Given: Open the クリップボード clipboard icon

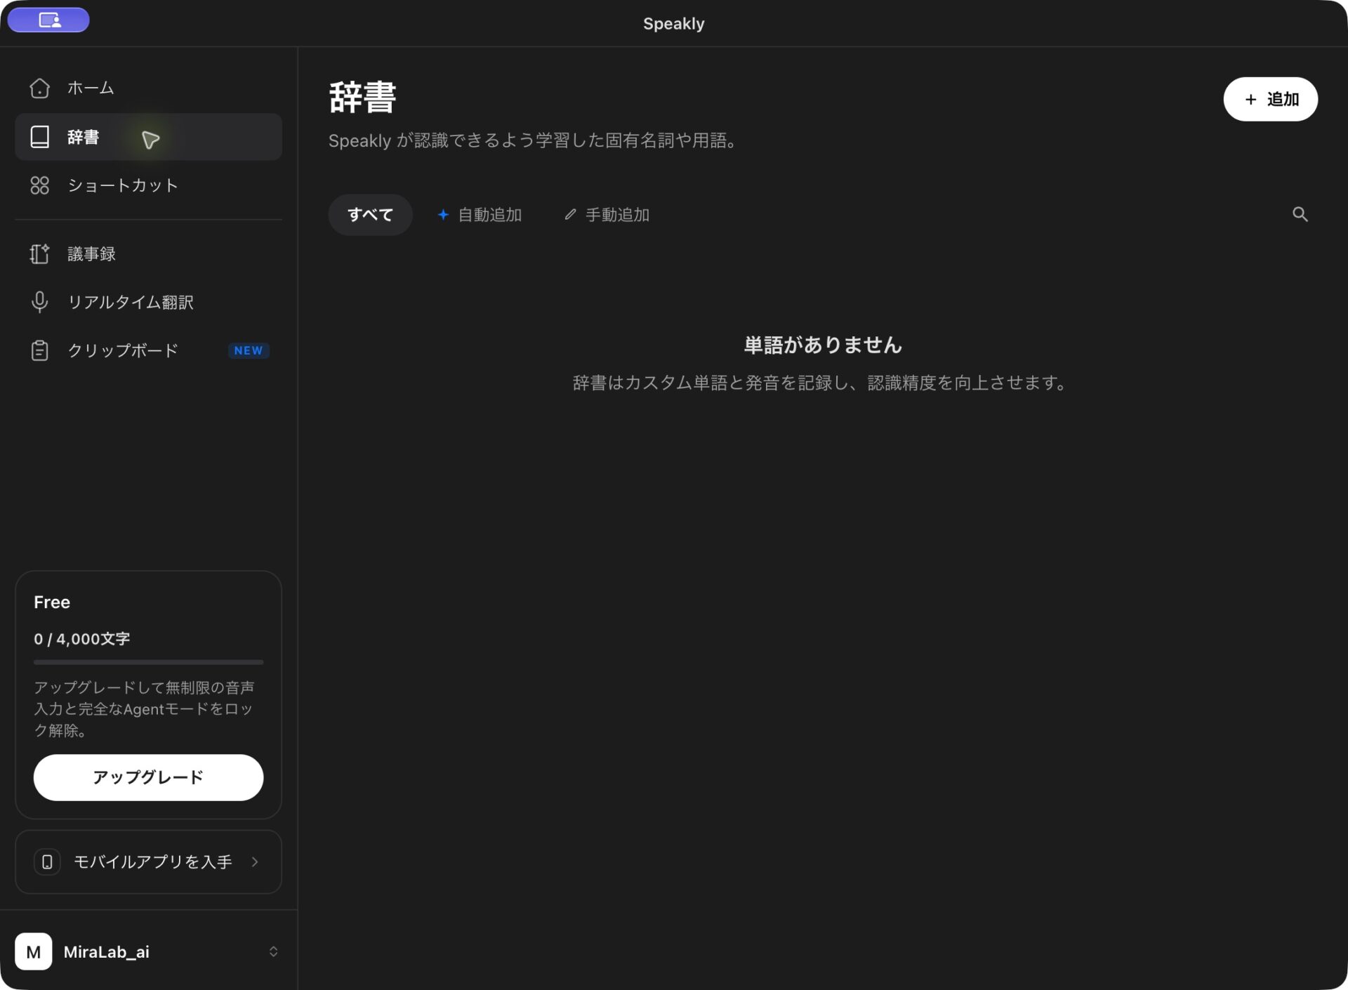Looking at the screenshot, I should [x=40, y=350].
